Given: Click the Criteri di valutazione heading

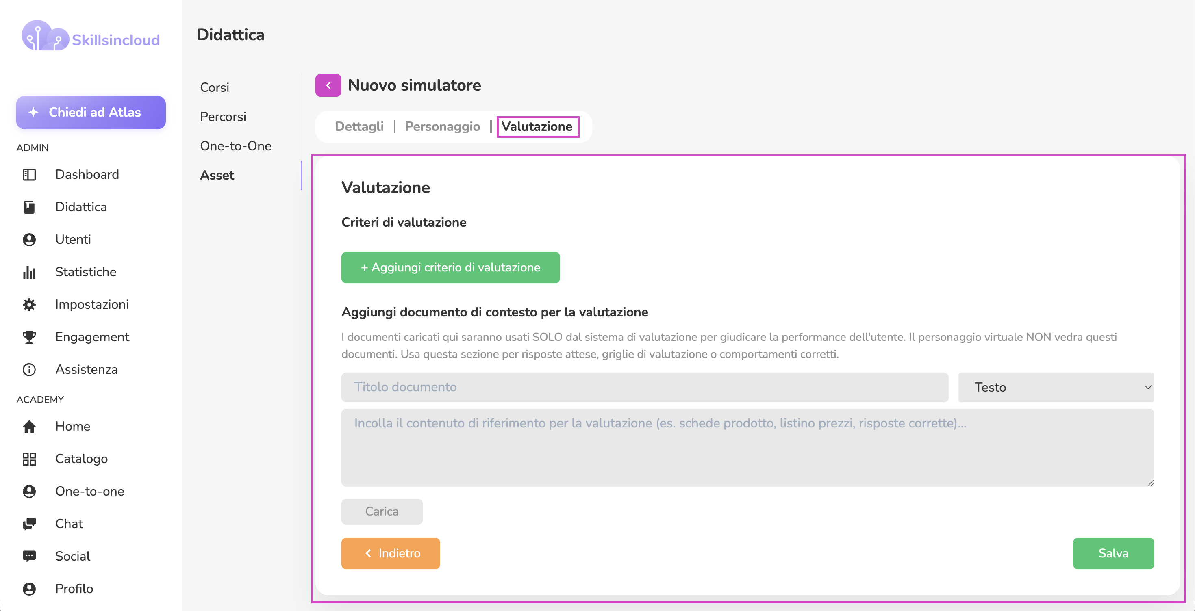Looking at the screenshot, I should [x=404, y=223].
